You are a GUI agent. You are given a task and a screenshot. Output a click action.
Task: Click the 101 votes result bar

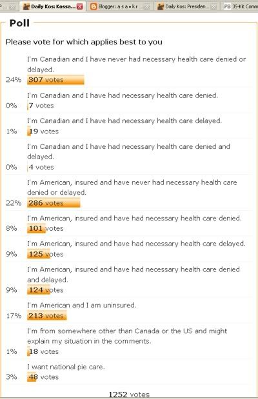point(36,228)
